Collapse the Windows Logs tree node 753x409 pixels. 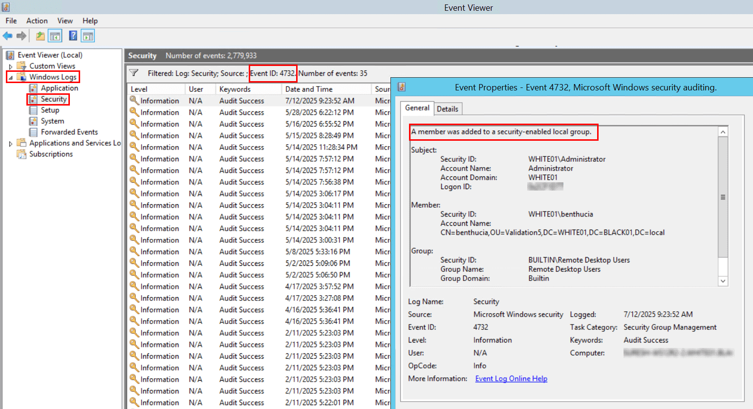10,77
